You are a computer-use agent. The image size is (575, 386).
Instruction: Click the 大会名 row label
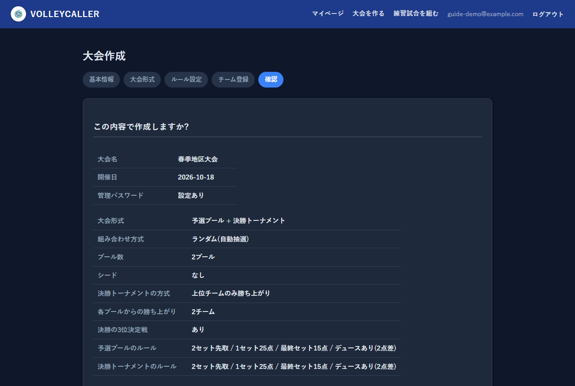[107, 159]
